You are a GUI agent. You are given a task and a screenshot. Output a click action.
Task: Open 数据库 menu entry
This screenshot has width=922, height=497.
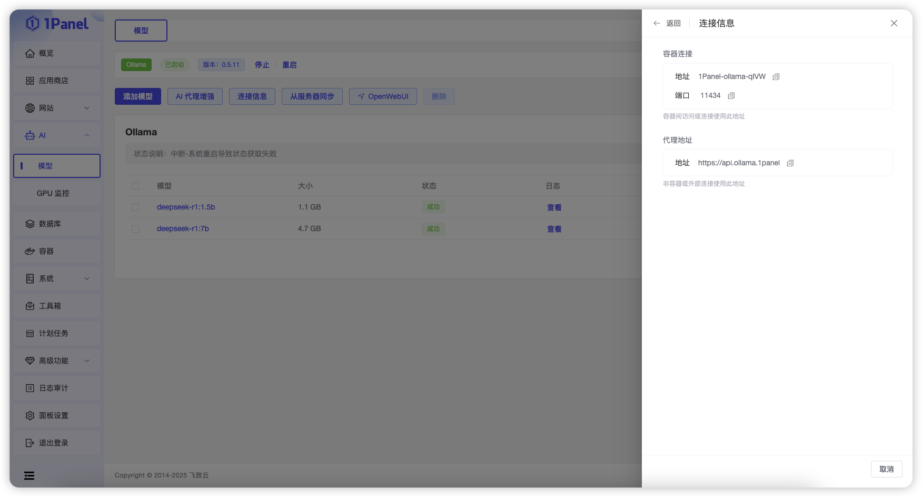click(57, 224)
